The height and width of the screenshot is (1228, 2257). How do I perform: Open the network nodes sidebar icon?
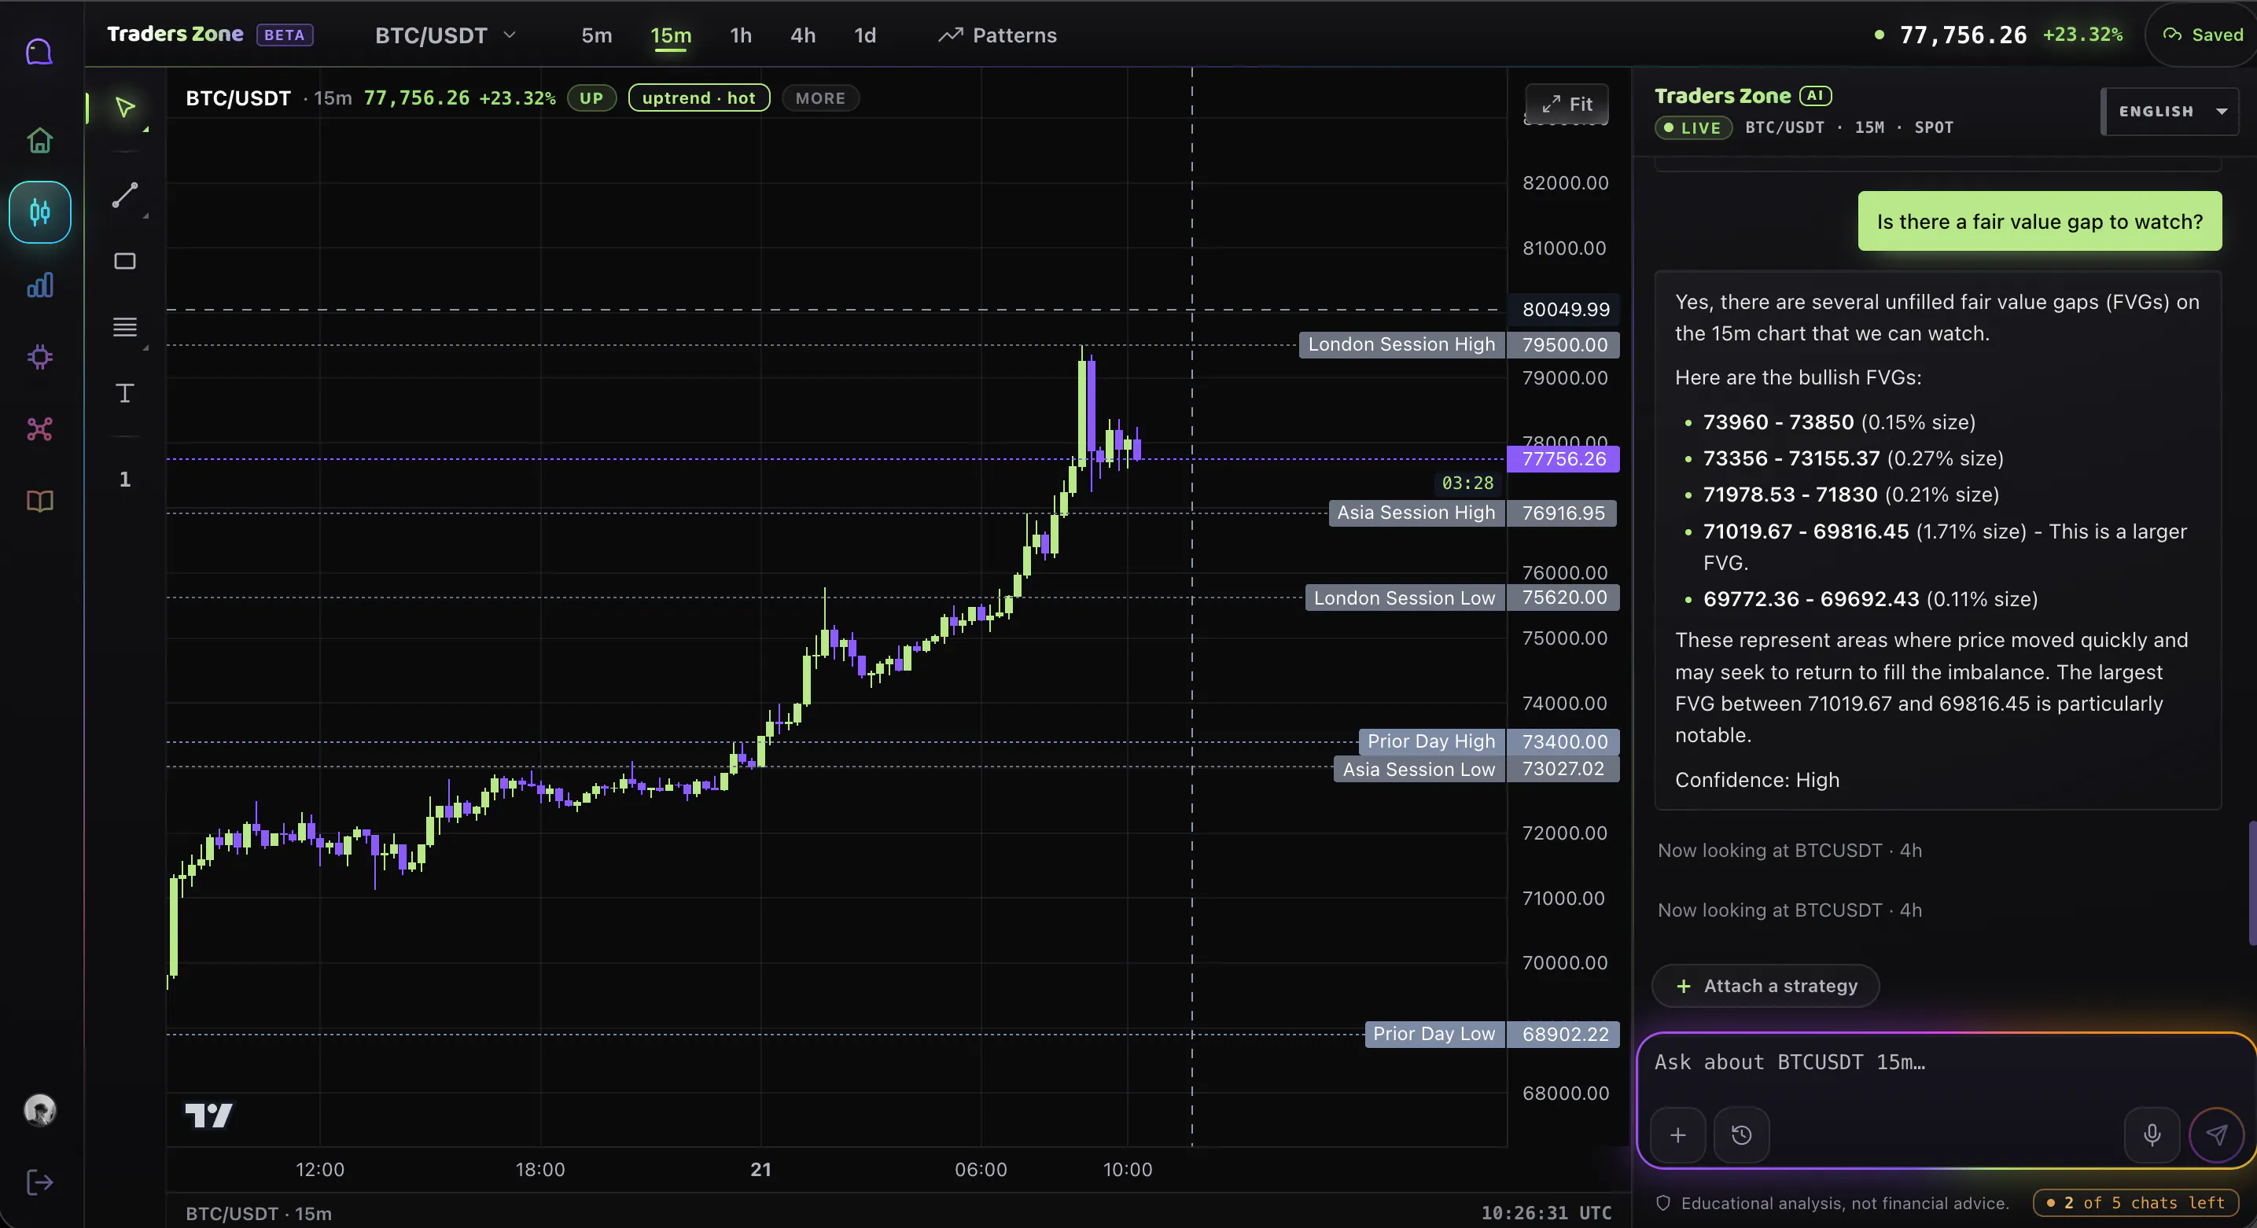(39, 429)
